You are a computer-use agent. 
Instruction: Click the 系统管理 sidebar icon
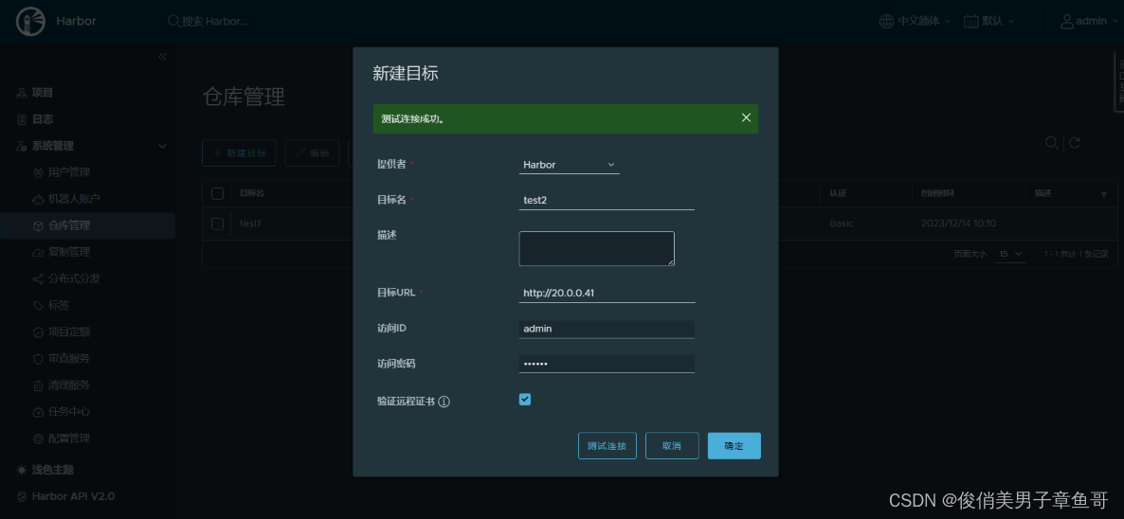coord(22,145)
